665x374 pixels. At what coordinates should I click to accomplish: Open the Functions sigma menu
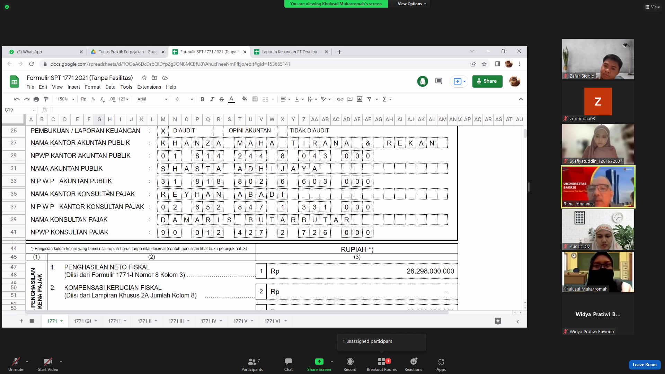(386, 99)
